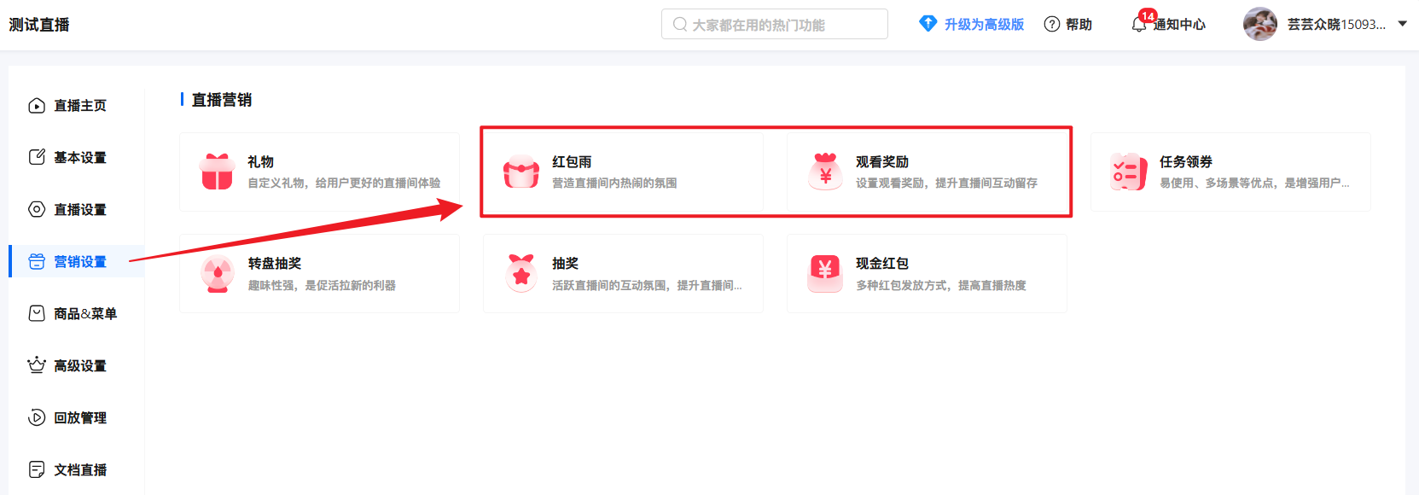Go to 直播主页 in sidebar
1419x495 pixels.
pyautogui.click(x=79, y=106)
